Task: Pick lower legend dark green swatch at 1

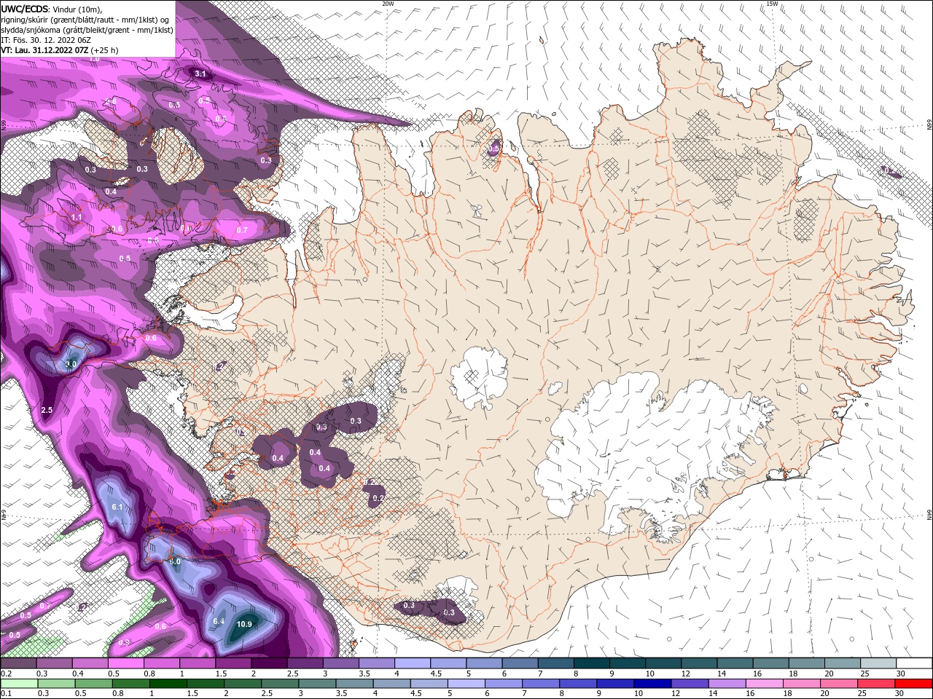Action: (168, 684)
